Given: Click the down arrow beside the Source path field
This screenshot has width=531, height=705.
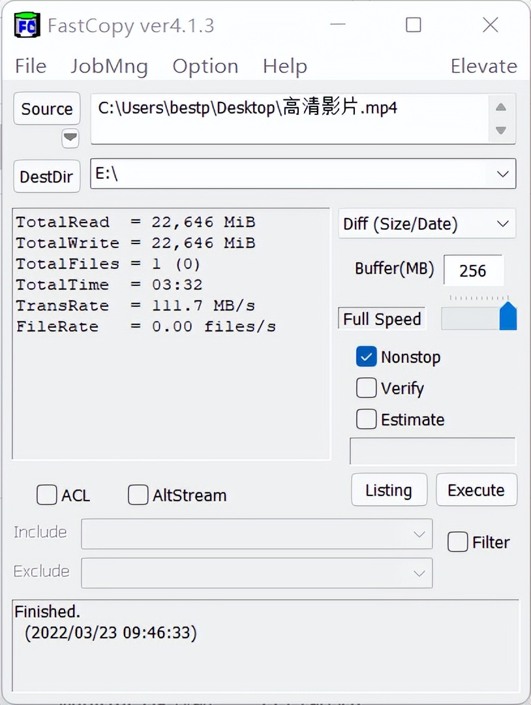Looking at the screenshot, I should click(x=500, y=131).
